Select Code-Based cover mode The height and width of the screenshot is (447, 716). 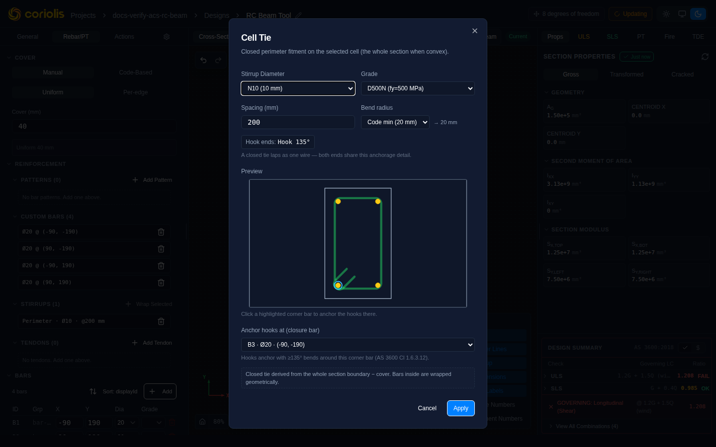tap(136, 73)
